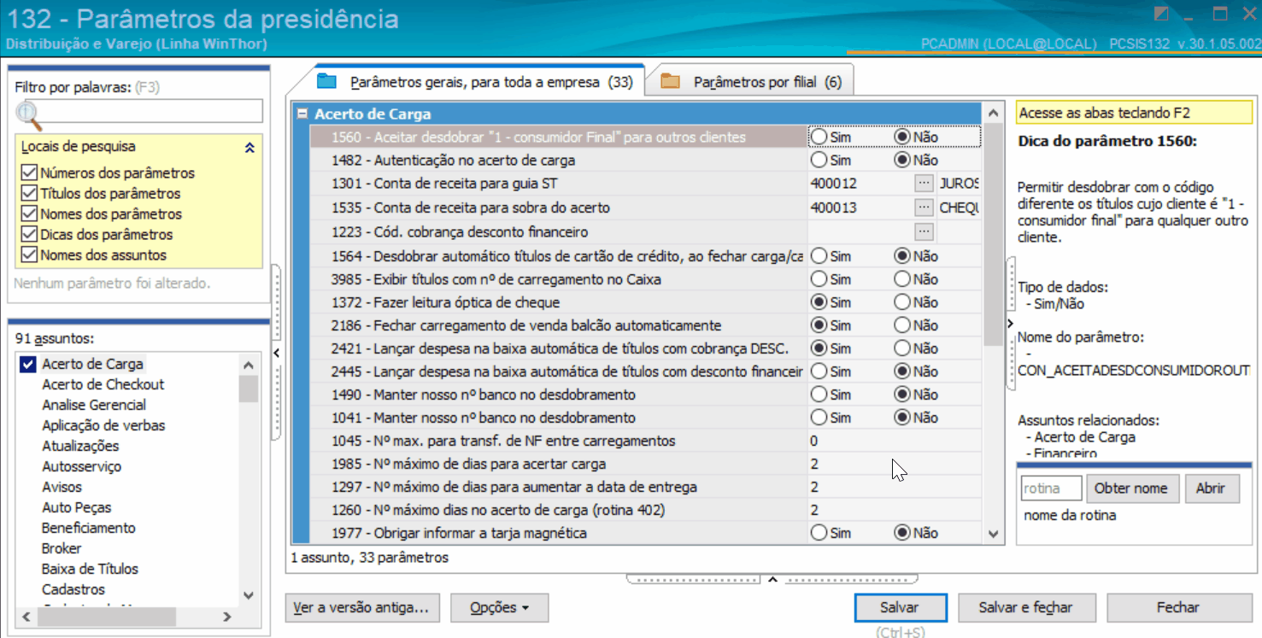Click blue folder icon on Parâmetros gerais tab
1262x638 pixels.
tap(326, 82)
